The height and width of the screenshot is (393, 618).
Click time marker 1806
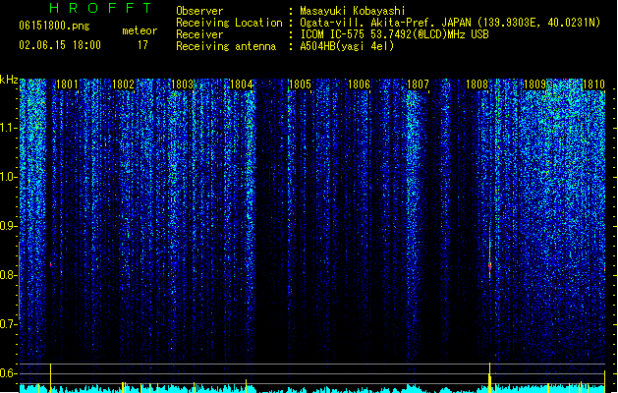click(x=359, y=84)
